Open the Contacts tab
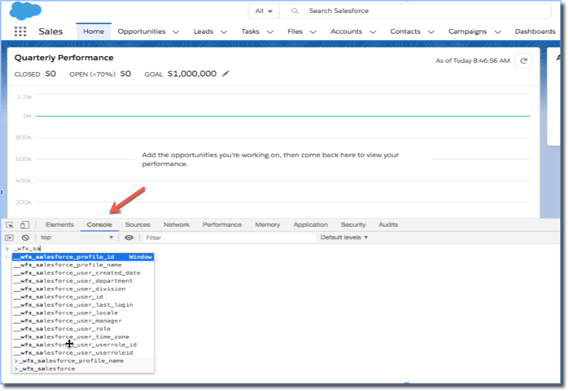 click(x=405, y=32)
